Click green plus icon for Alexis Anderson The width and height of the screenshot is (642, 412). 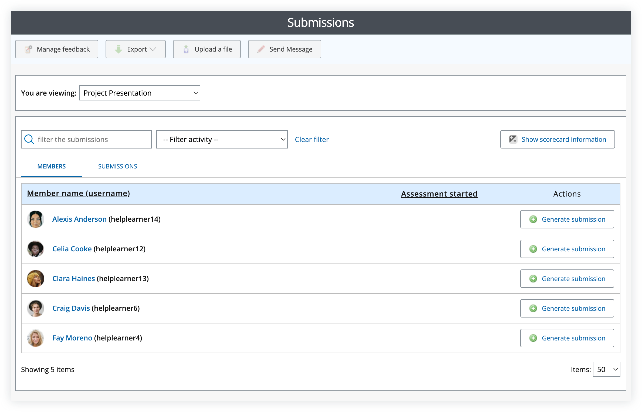533,219
